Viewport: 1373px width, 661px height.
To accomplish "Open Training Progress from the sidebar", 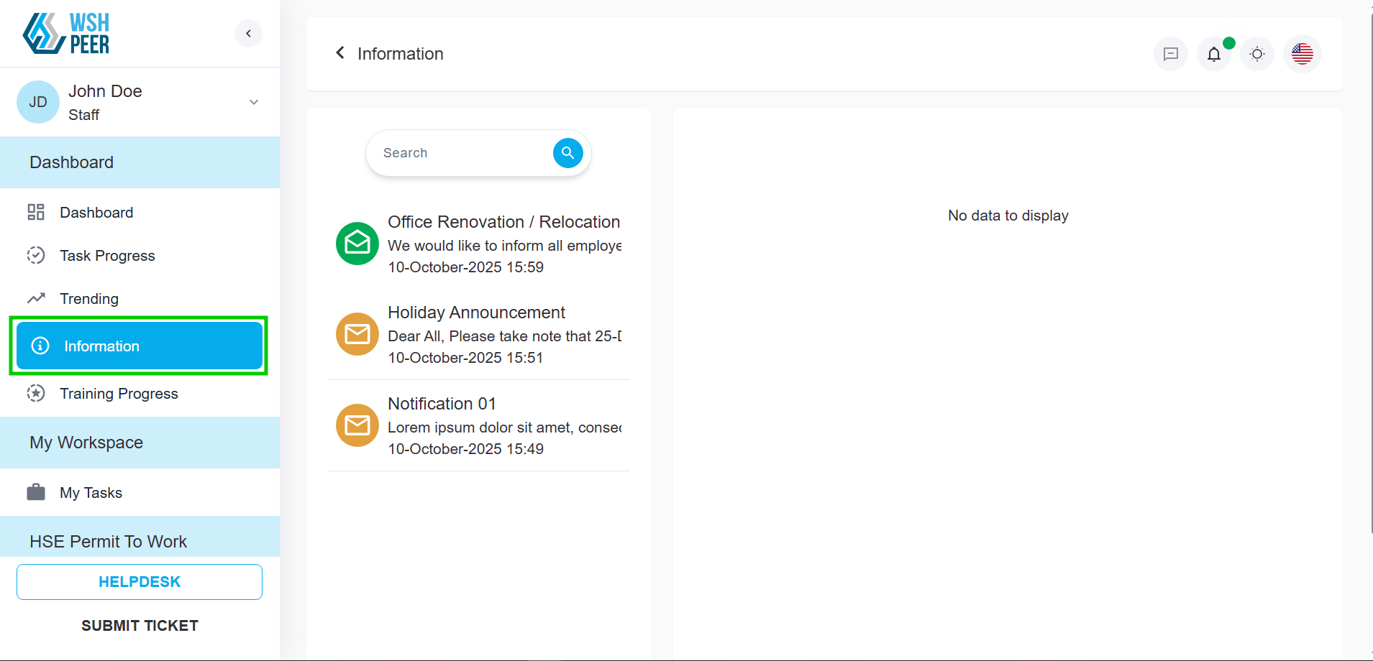I will (119, 394).
